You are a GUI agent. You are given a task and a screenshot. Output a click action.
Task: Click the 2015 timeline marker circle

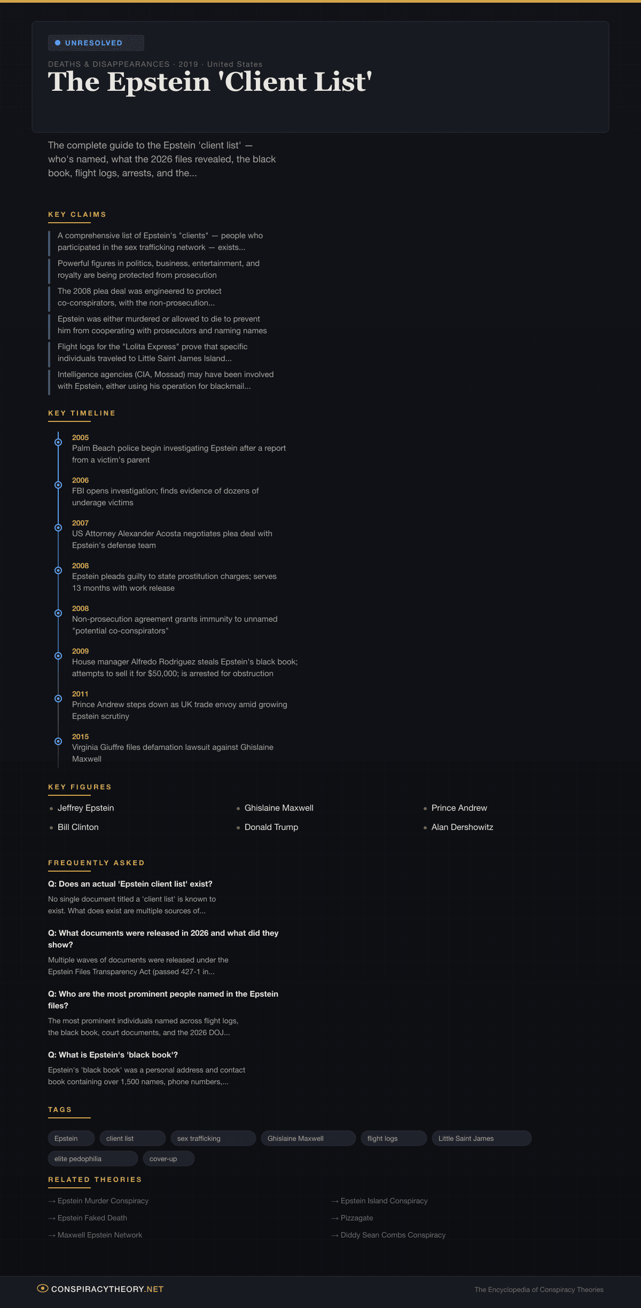58,741
